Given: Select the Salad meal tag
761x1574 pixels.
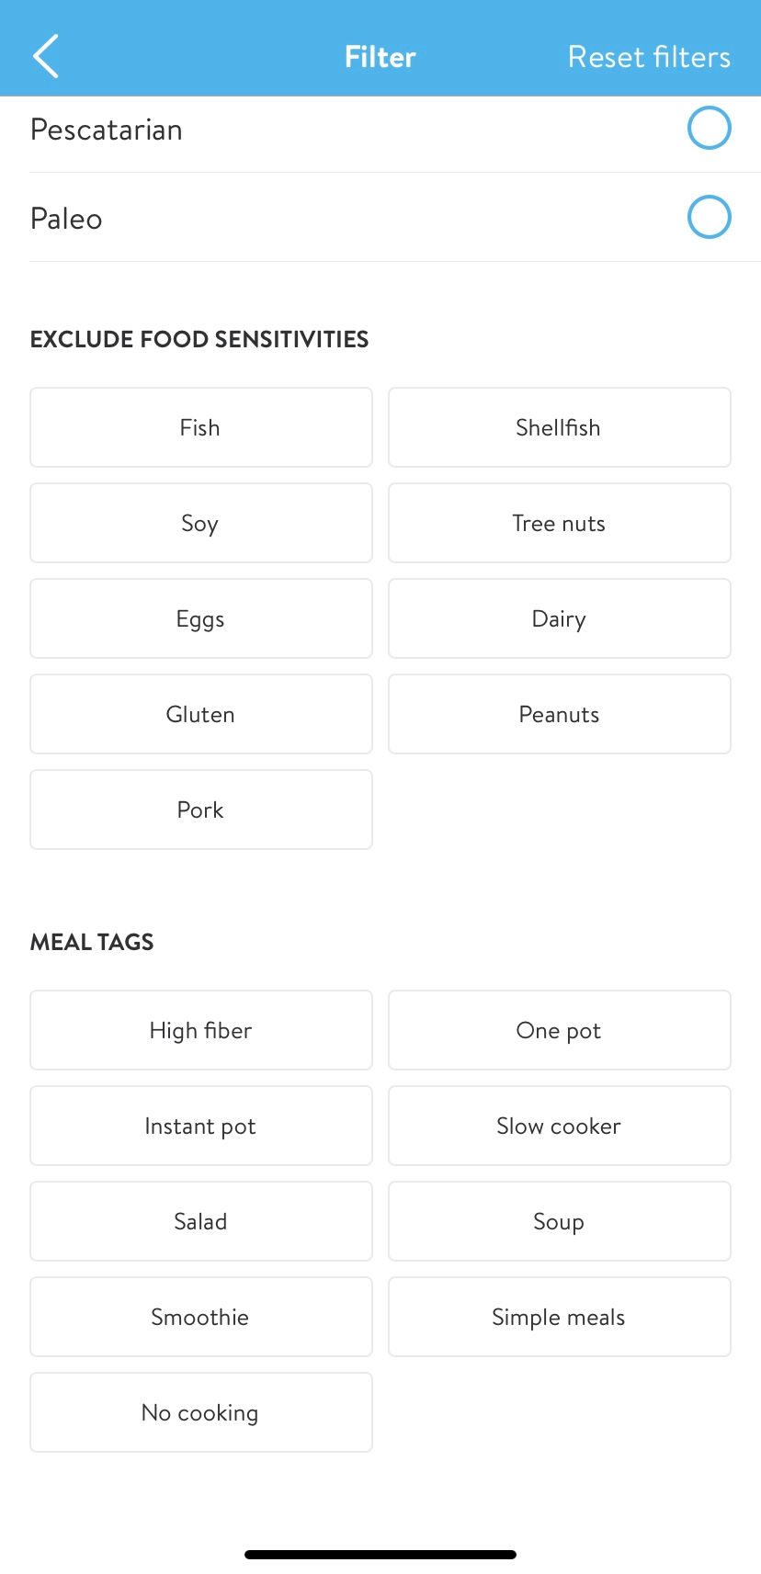Looking at the screenshot, I should pyautogui.click(x=200, y=1221).
